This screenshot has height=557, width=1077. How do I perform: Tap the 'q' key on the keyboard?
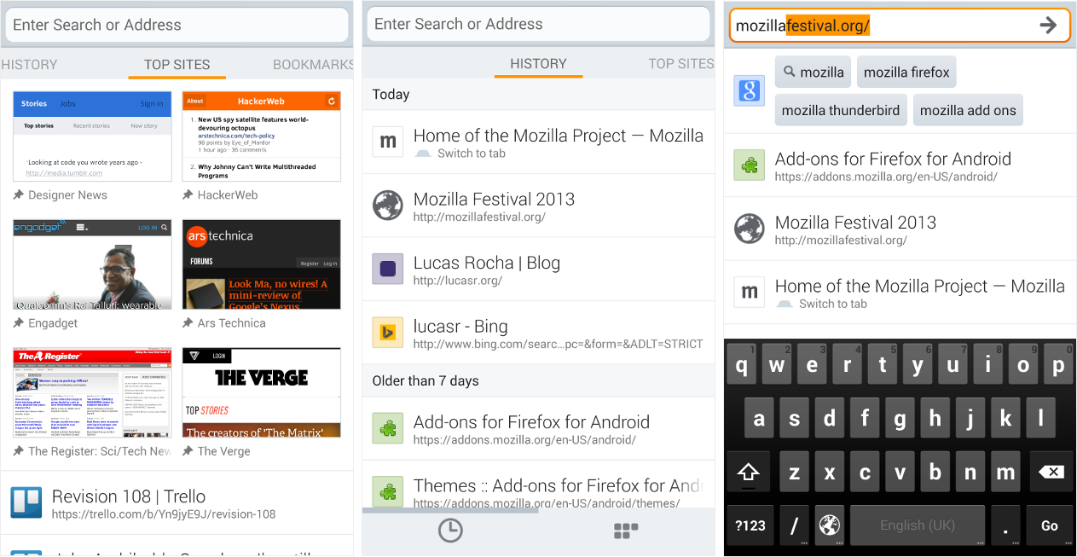742,366
